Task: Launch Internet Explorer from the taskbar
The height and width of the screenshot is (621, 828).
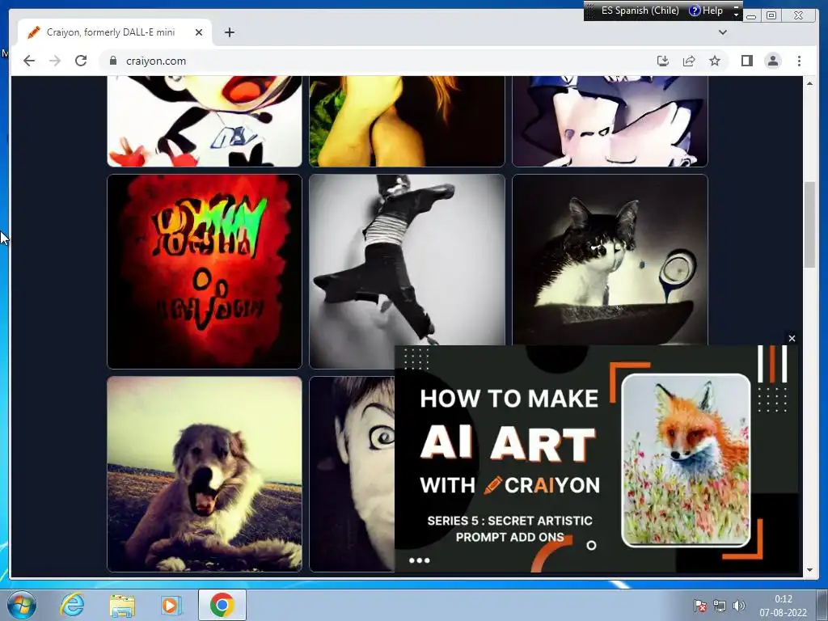Action: (72, 605)
